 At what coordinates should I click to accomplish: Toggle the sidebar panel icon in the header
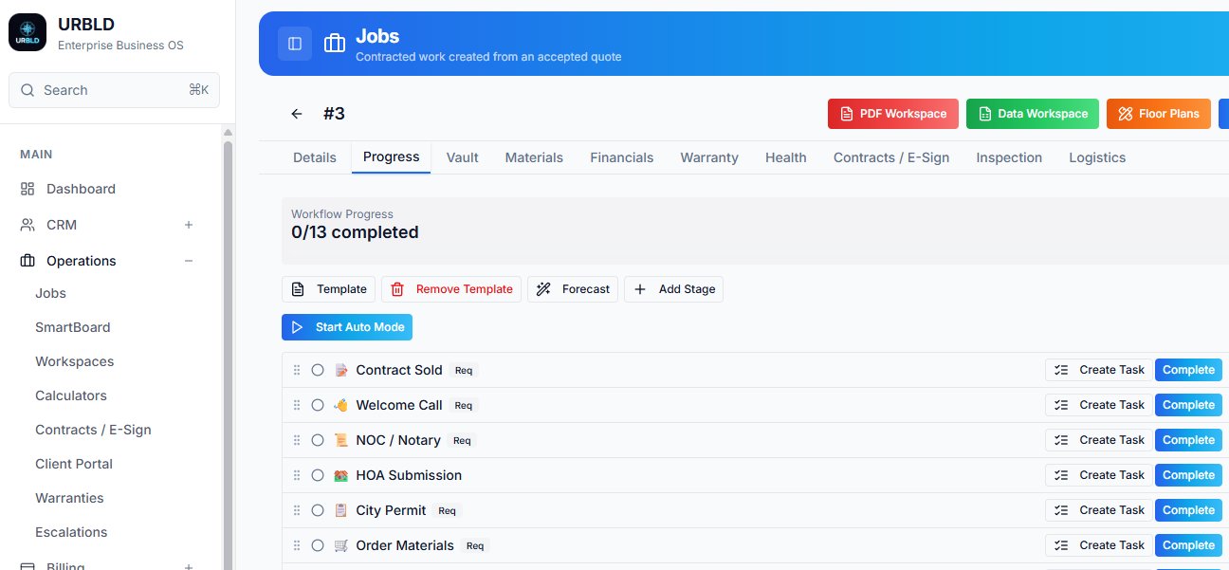[295, 44]
